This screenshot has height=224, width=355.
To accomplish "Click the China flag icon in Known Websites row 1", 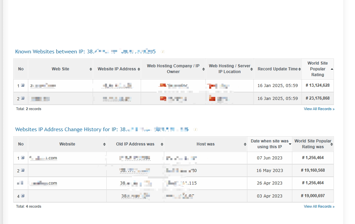I will (x=163, y=86).
